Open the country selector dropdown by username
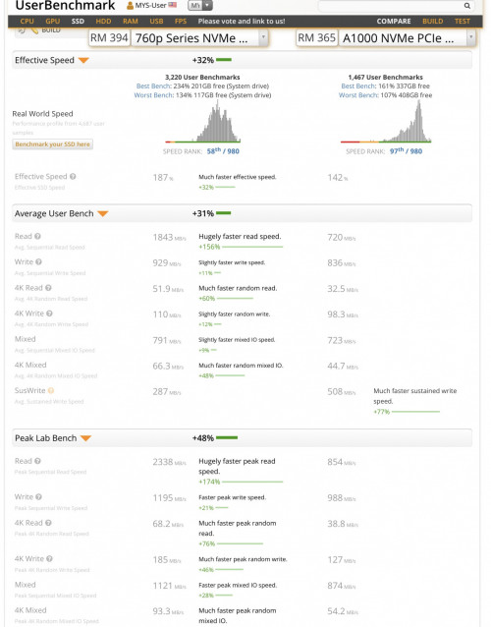This screenshot has width=491, height=627. pyautogui.click(x=200, y=6)
